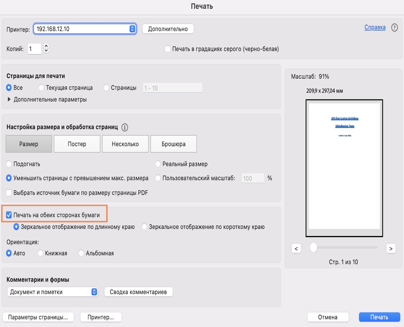This screenshot has height=327, width=404.
Task: Click the Принтер... button
Action: tap(101, 317)
